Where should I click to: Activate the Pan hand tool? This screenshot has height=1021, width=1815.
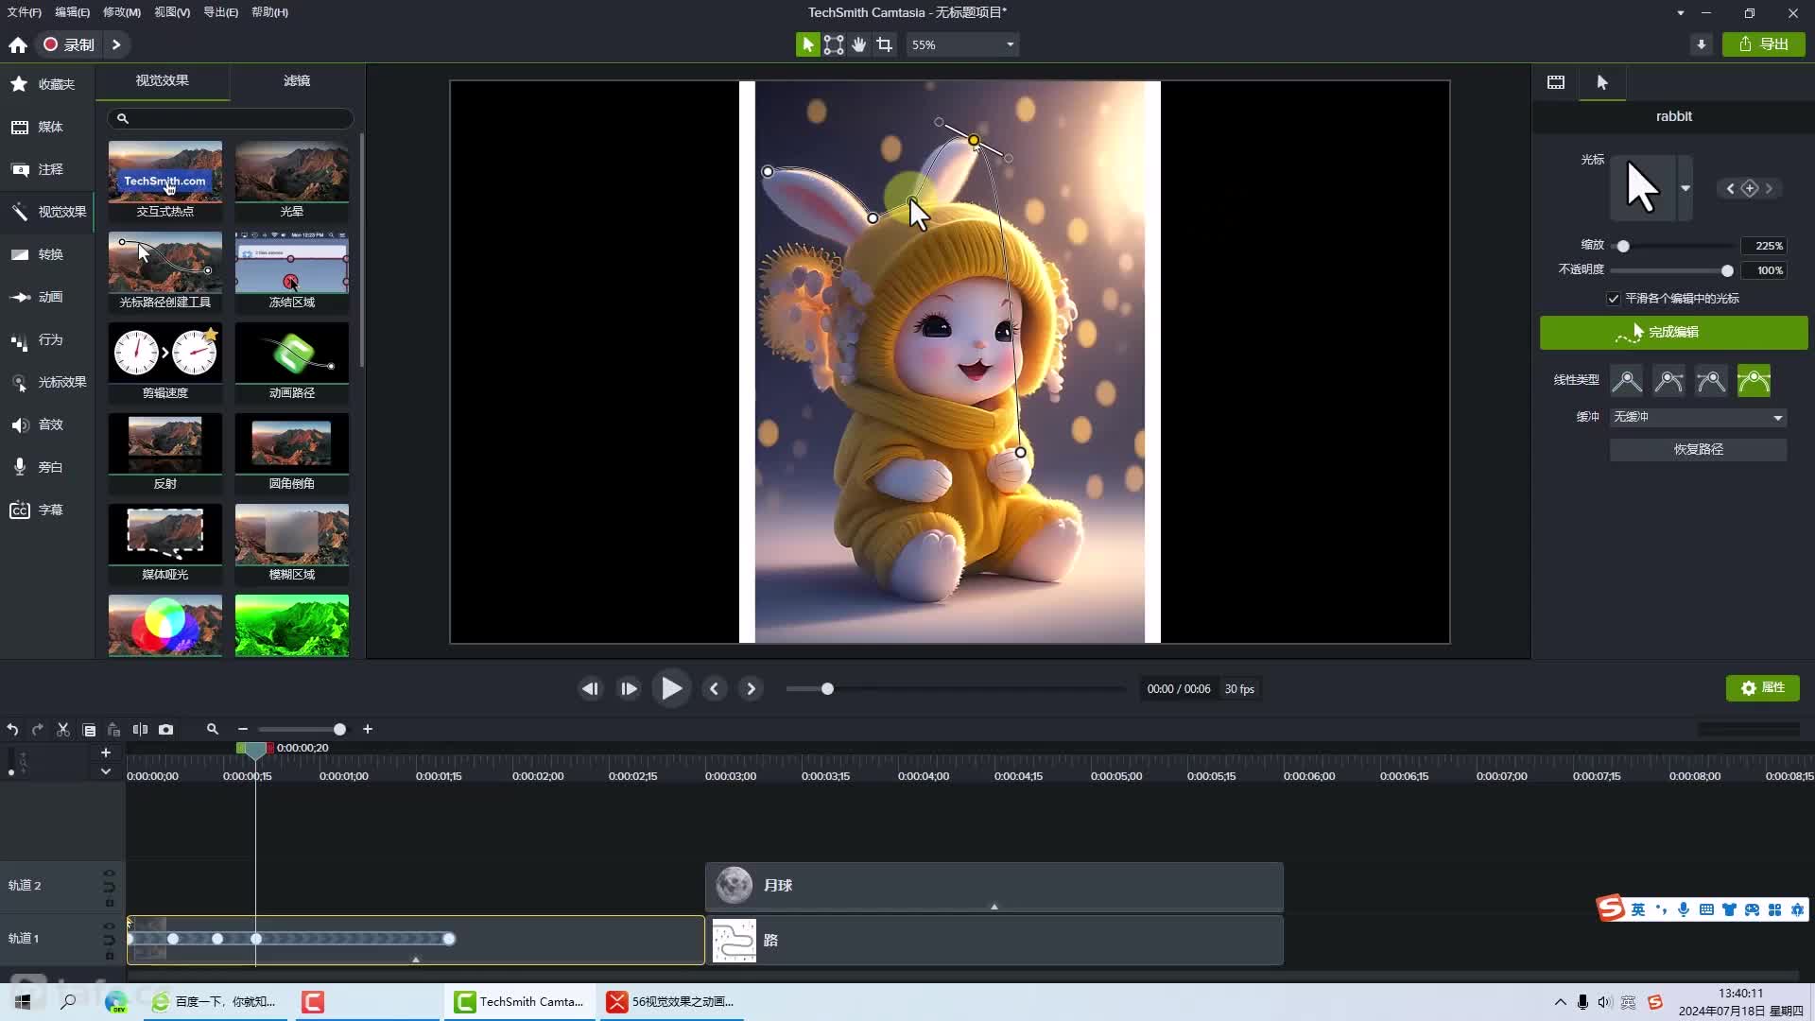coord(858,44)
